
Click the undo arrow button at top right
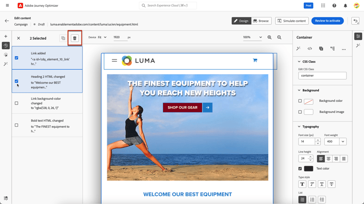click(x=355, y=21)
